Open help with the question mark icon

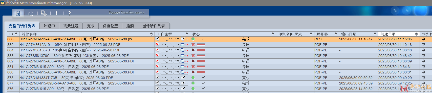coord(69,13)
